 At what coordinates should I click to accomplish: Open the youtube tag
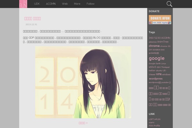tap(165, 83)
